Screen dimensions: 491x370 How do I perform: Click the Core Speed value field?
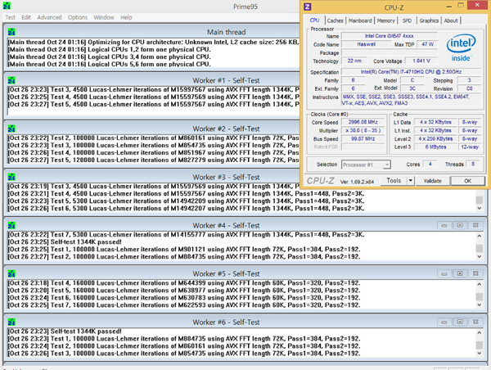point(363,122)
